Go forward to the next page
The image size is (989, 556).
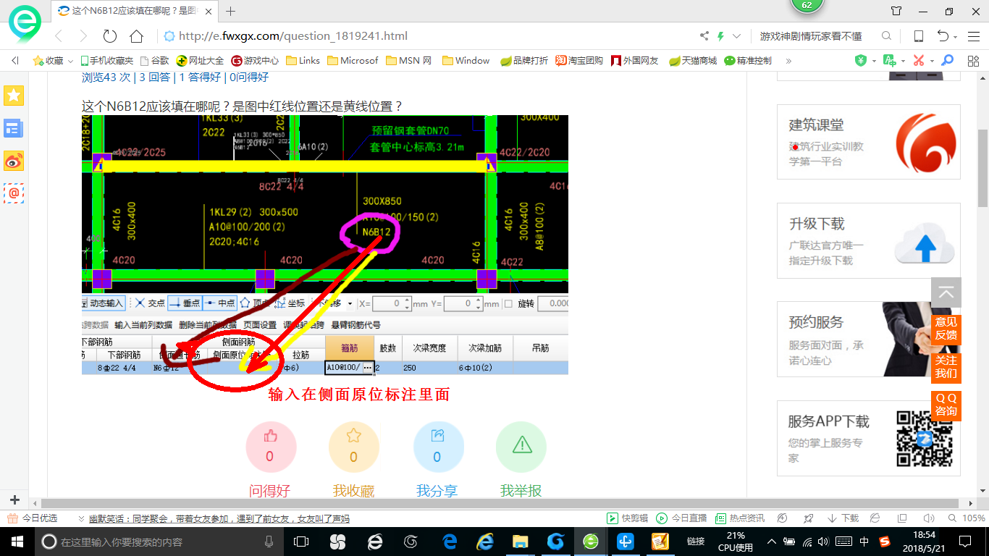click(x=83, y=36)
